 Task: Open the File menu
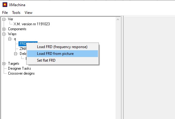[x=5, y=13]
